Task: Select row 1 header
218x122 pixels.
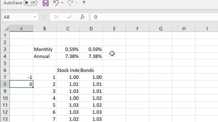Action: pos(5,35)
